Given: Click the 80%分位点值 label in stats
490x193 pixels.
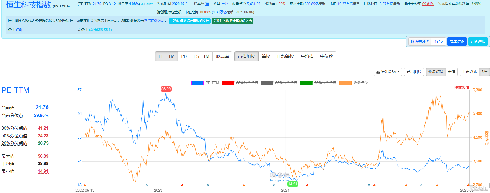Looking at the screenshot, I should point(14,128).
